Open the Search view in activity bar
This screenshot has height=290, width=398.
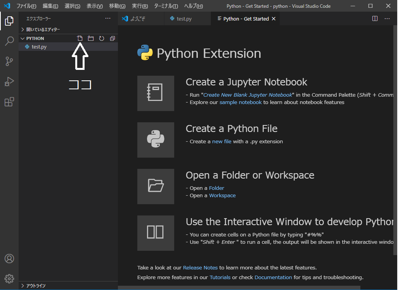pos(9,41)
